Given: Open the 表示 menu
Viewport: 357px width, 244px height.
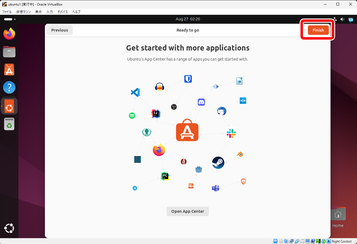Looking at the screenshot, I should (38, 12).
